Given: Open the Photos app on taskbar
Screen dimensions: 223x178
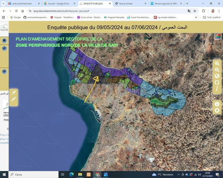Looking at the screenshot, I should pyautogui.click(x=106, y=175).
